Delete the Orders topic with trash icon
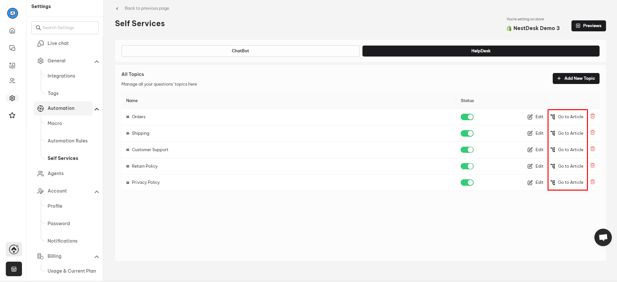The image size is (617, 282). click(593, 116)
